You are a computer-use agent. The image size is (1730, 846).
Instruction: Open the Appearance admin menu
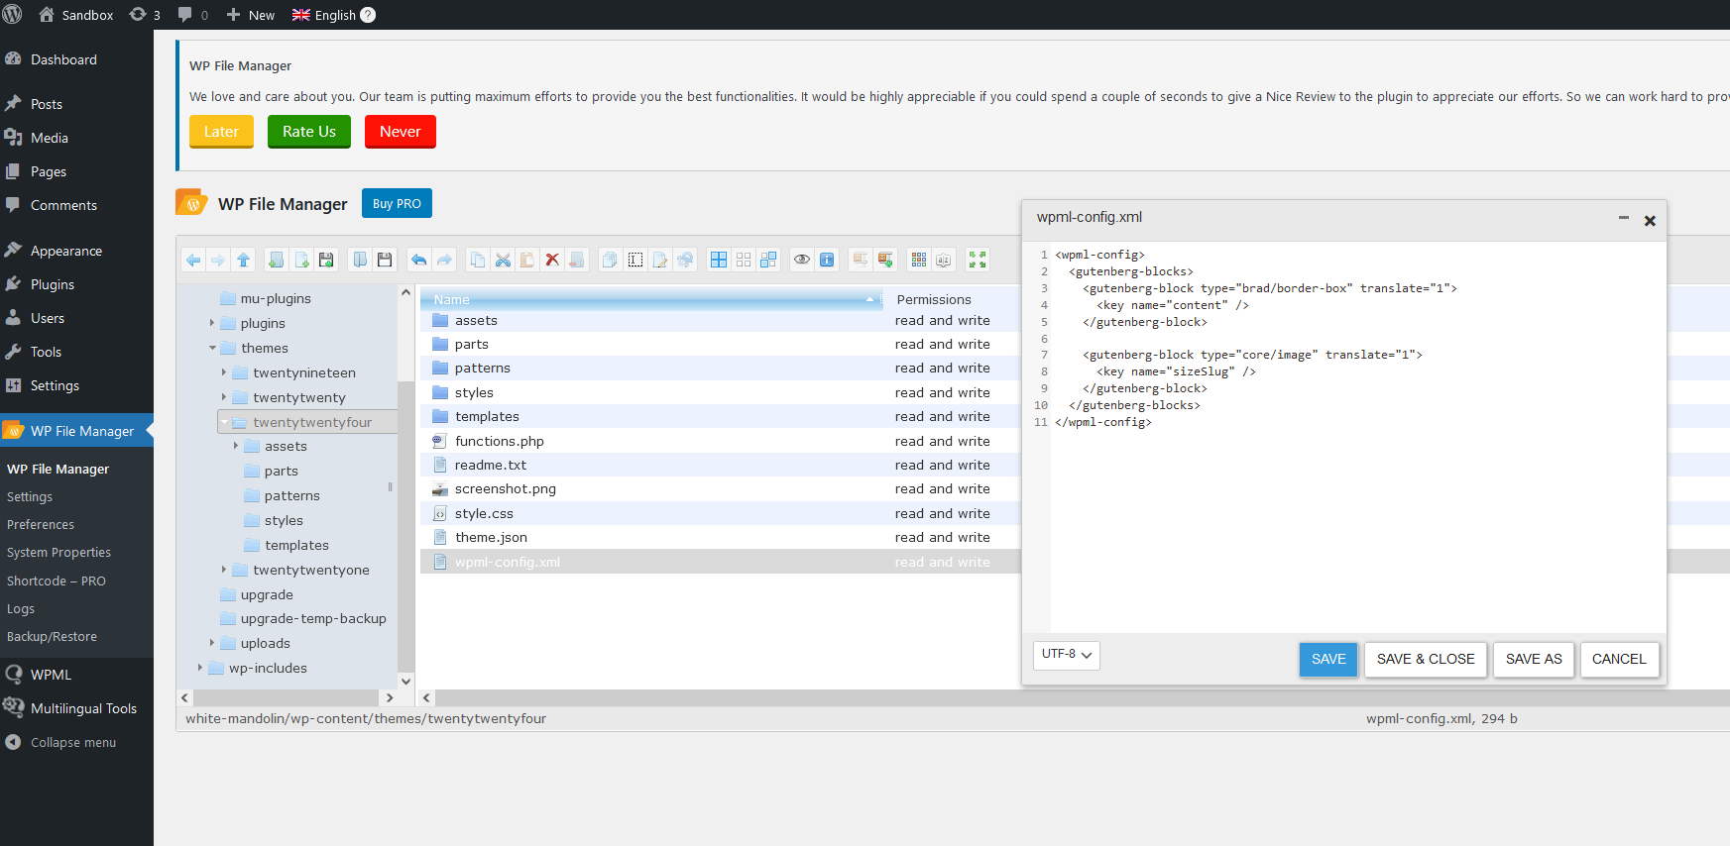pos(76,251)
